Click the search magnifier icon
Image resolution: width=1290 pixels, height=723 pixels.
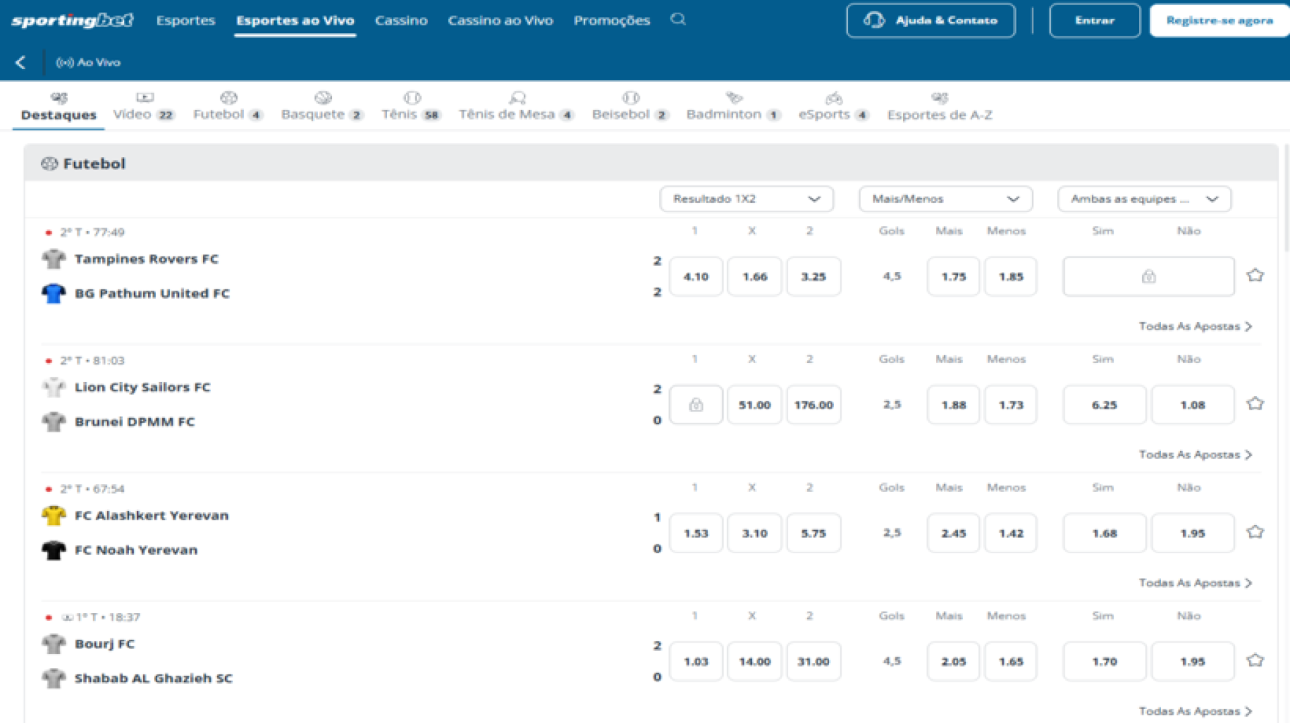pyautogui.click(x=679, y=20)
